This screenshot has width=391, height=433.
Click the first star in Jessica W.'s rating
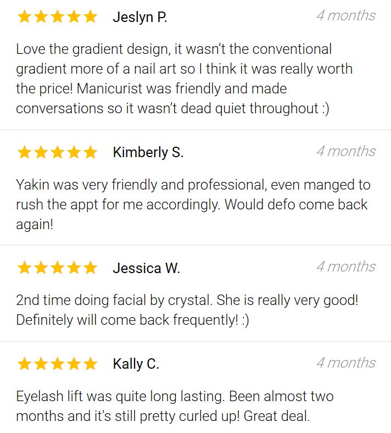point(24,268)
